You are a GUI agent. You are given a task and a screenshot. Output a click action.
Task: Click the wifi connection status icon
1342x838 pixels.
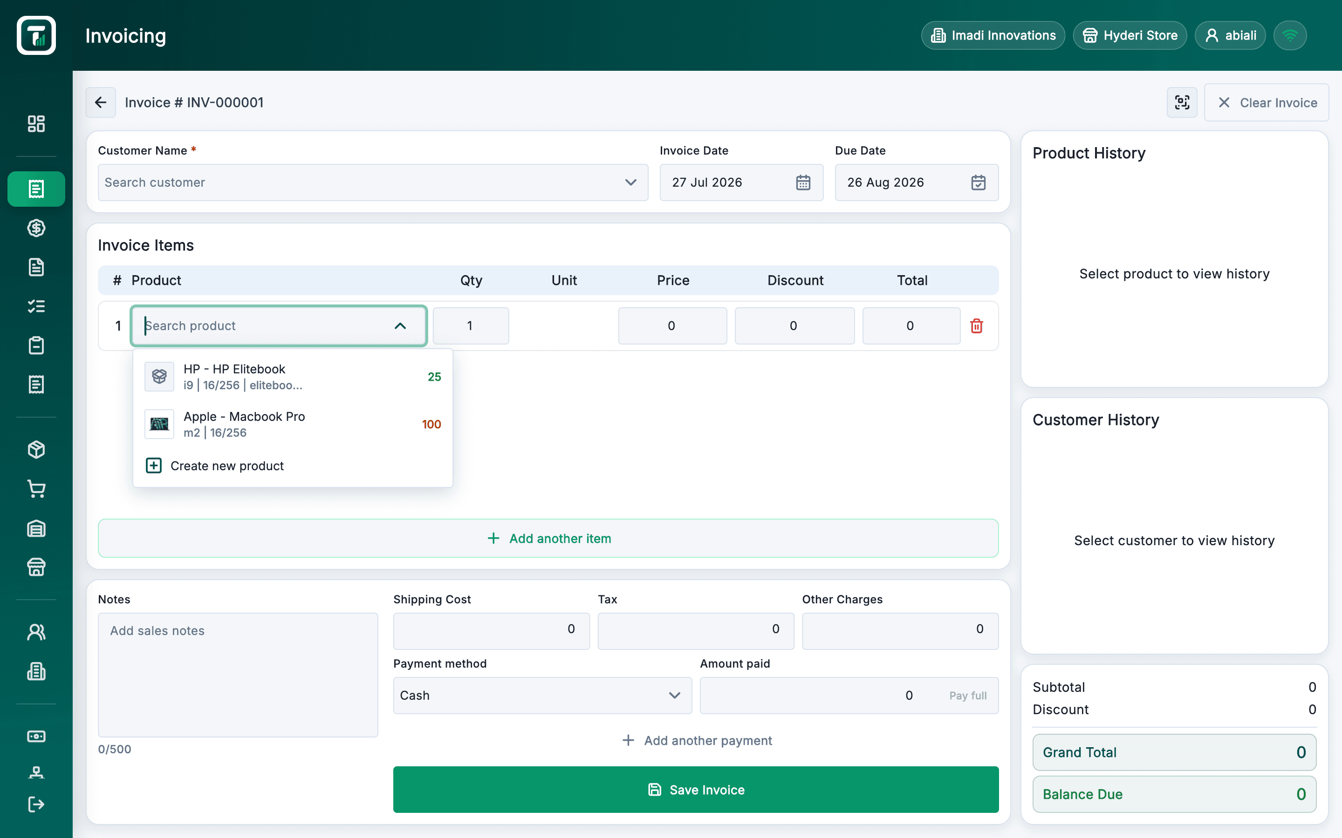click(1290, 35)
